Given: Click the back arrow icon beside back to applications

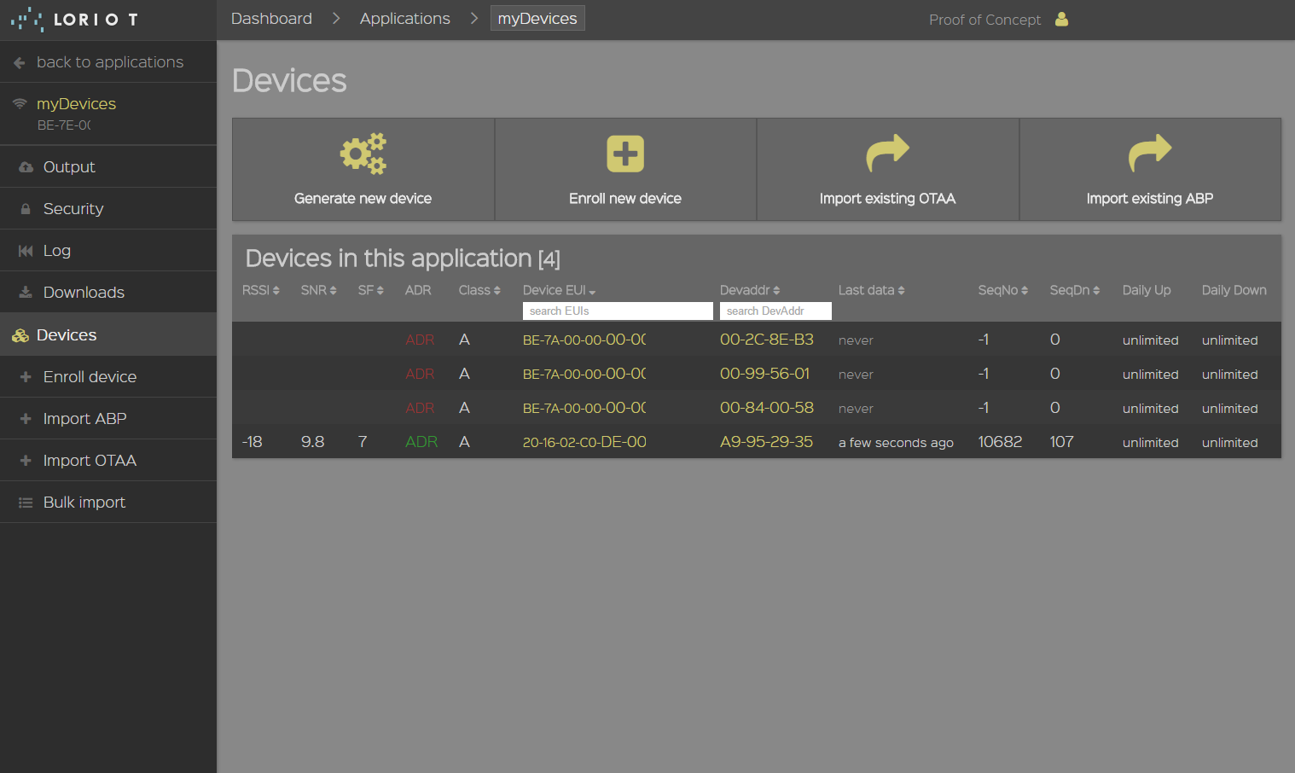Looking at the screenshot, I should pos(20,62).
